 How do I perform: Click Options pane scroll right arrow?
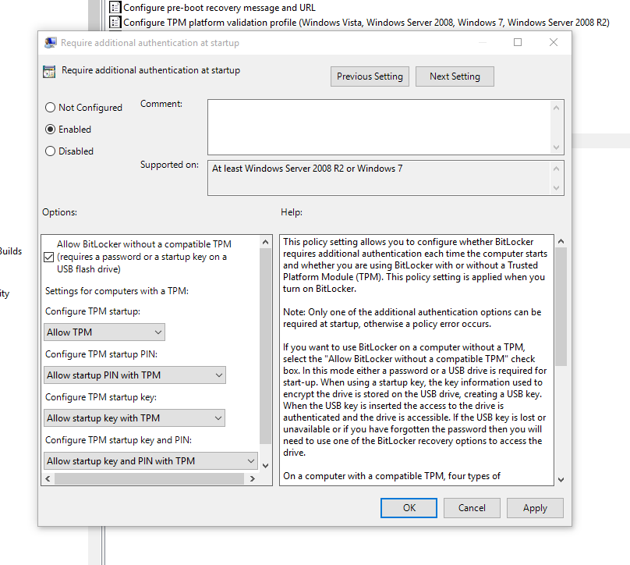point(253,478)
